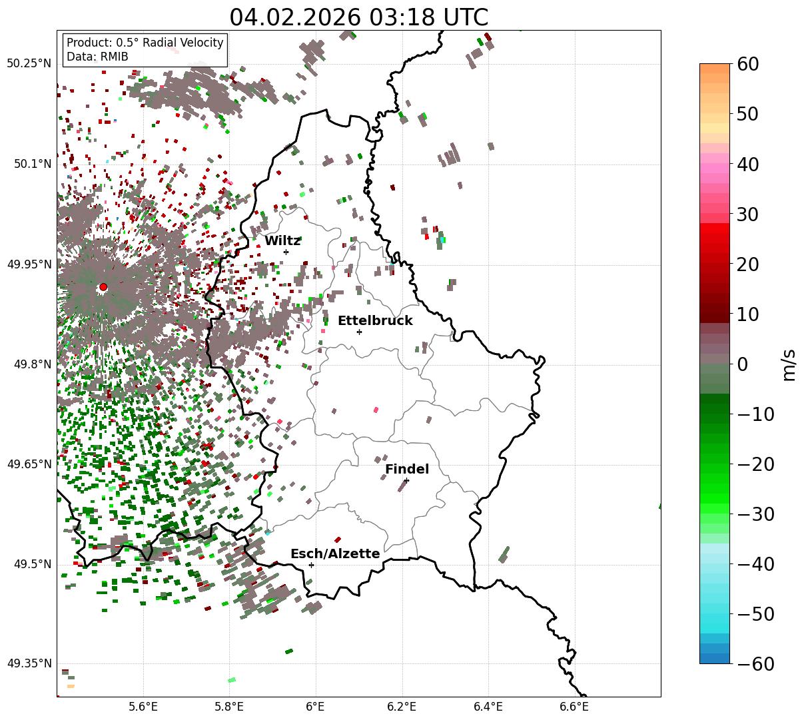The width and height of the screenshot is (804, 720).
Task: Click the Esch/Alzette station cross marker
Action: pyautogui.click(x=311, y=565)
